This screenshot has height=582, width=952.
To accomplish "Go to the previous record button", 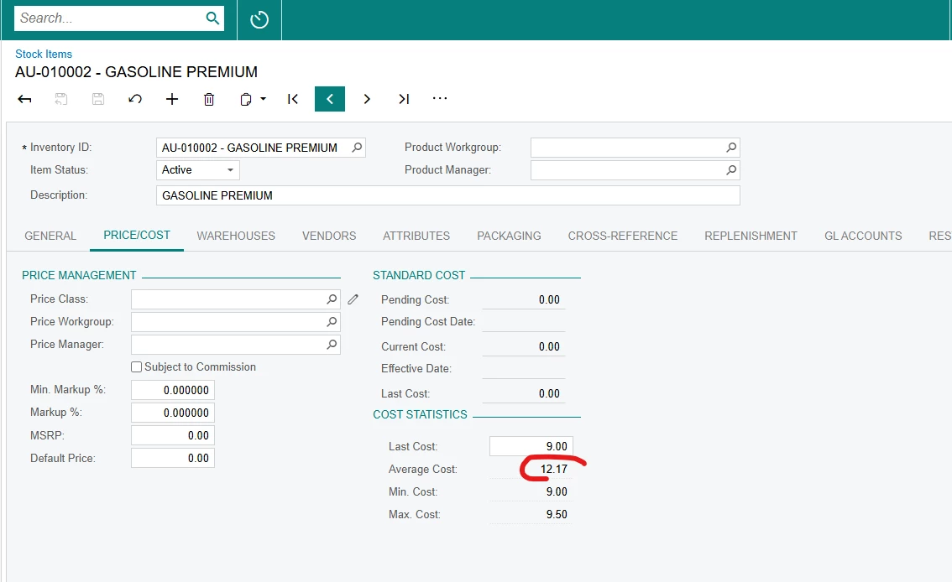I will tap(330, 99).
